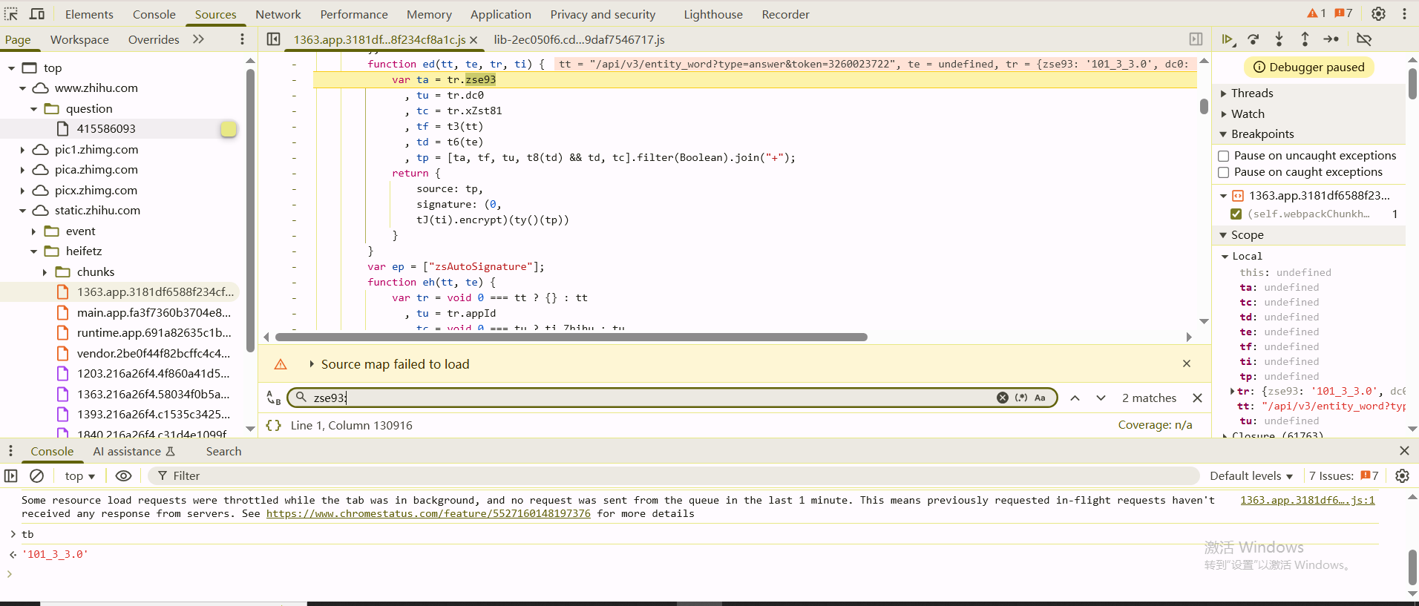Enable Pause on caught exceptions

point(1224,172)
